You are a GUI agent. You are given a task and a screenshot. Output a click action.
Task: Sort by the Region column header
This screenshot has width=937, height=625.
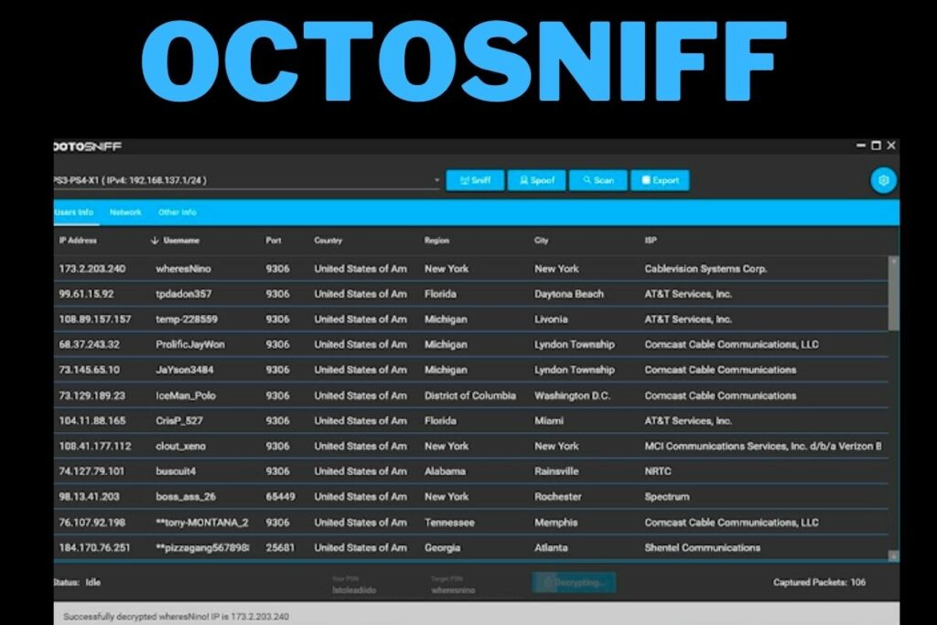coord(436,240)
